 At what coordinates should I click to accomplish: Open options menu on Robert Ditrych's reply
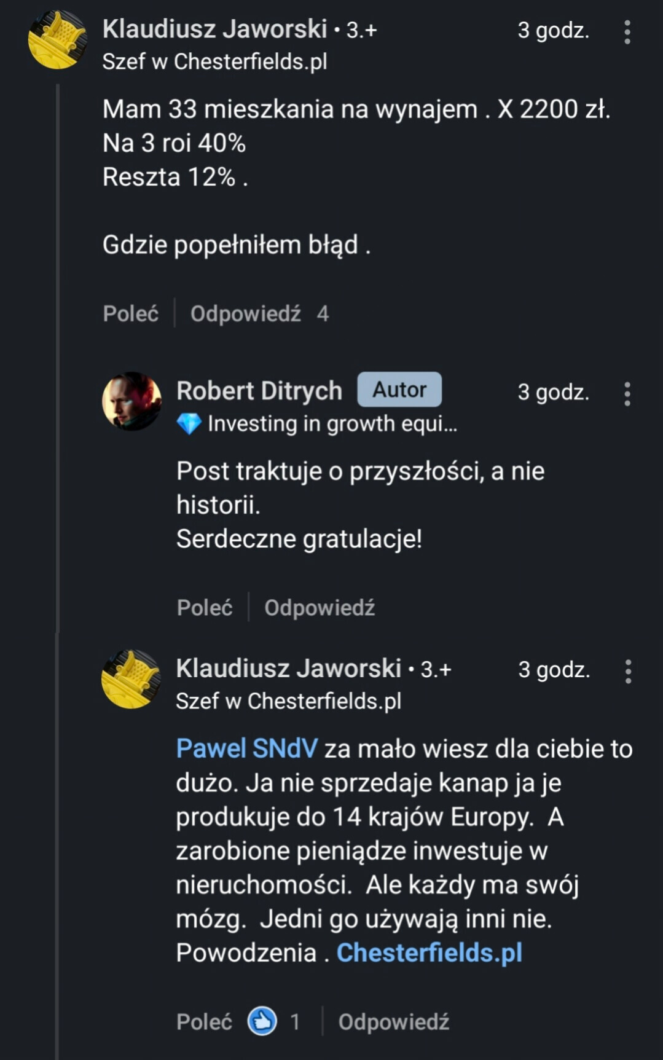(x=627, y=394)
